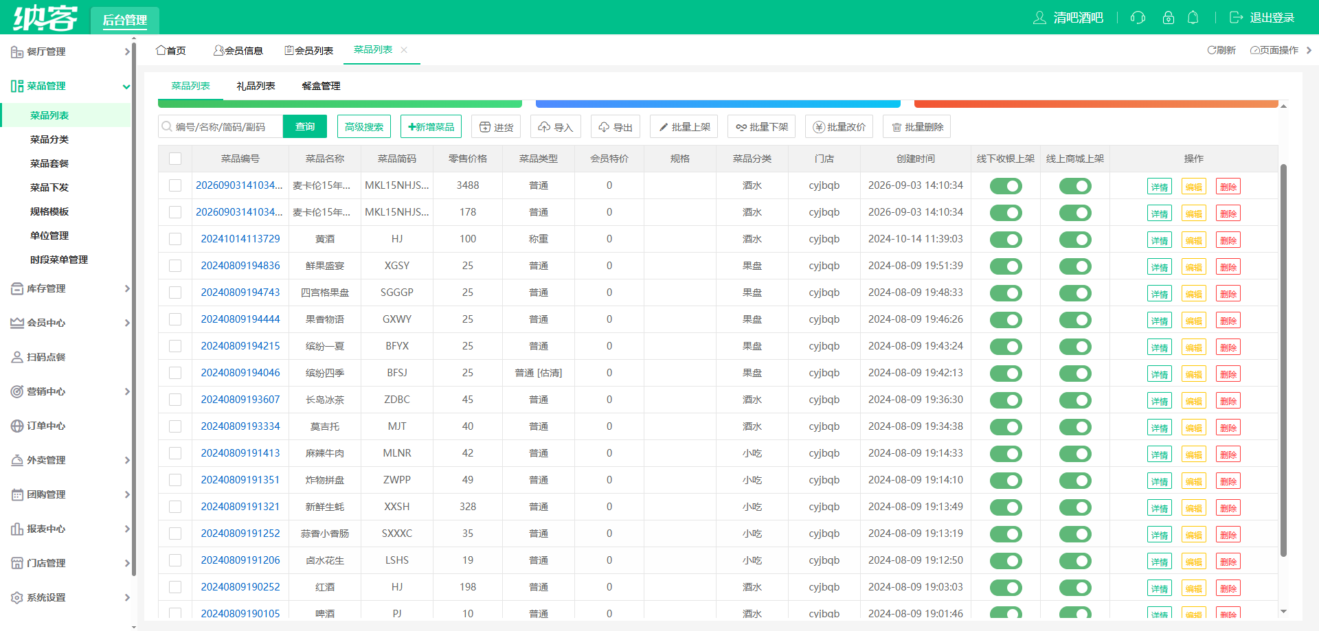Click the 退出登录 logout icon
Image resolution: width=1319 pixels, height=631 pixels.
coord(1236,17)
